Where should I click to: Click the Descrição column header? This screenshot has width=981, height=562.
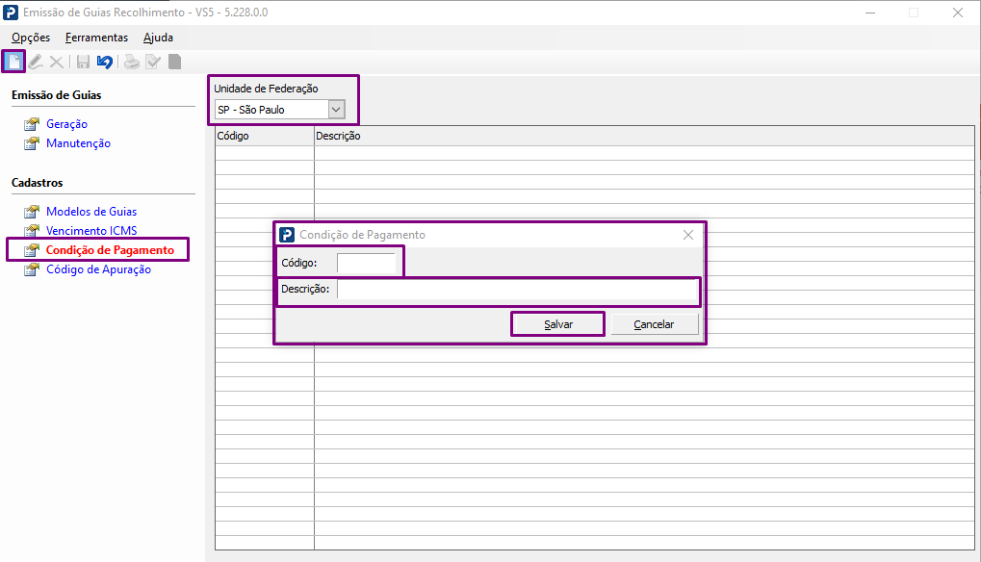pos(644,136)
